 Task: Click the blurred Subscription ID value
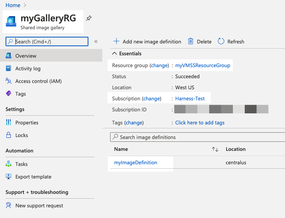point(221,109)
